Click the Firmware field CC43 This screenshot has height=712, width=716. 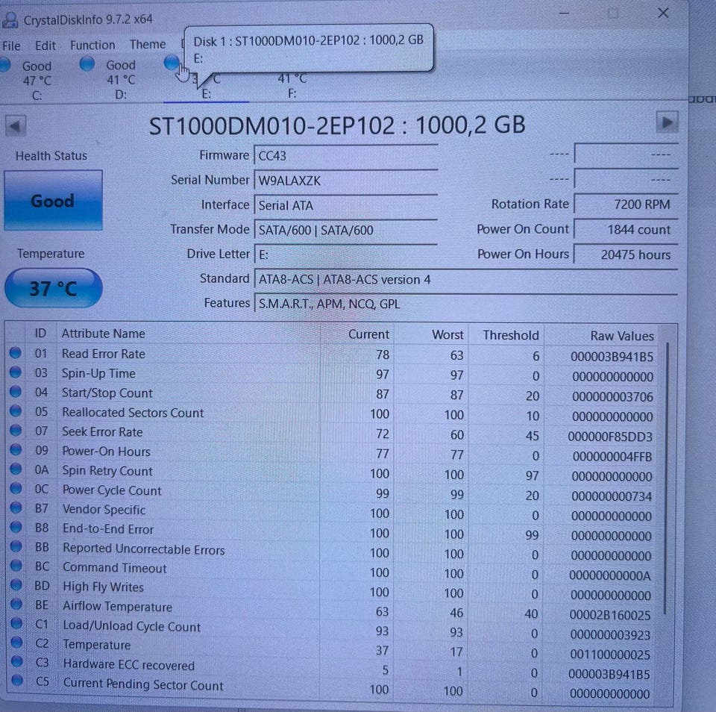click(x=345, y=156)
